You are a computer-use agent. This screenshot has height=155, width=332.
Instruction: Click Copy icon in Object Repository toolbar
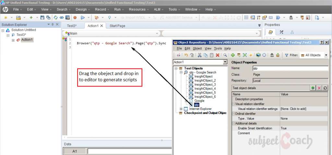[205, 55]
